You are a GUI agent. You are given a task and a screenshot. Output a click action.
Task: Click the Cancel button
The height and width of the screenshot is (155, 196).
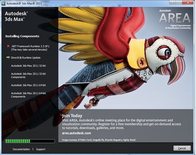click(x=182, y=148)
